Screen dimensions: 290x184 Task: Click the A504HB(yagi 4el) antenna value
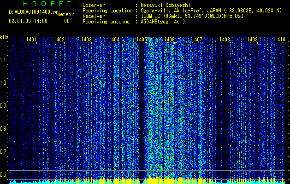click(x=163, y=22)
